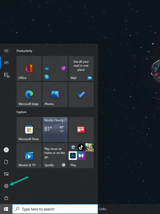The image size is (160, 214).
Task: Open the game character icon in Play folder
Action: (89, 147)
